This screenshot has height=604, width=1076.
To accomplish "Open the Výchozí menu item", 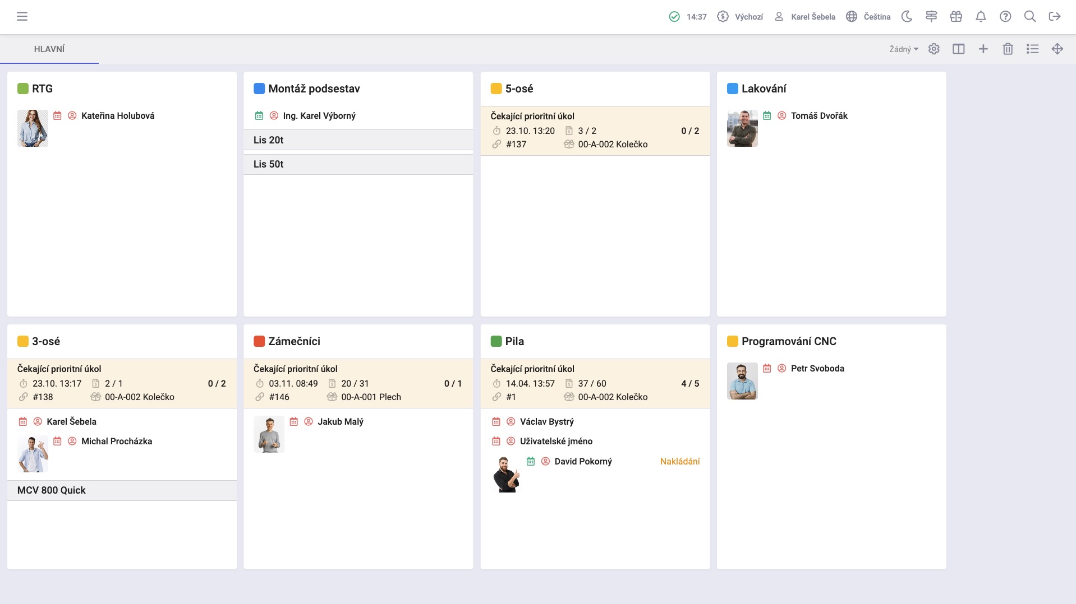I will click(x=741, y=17).
